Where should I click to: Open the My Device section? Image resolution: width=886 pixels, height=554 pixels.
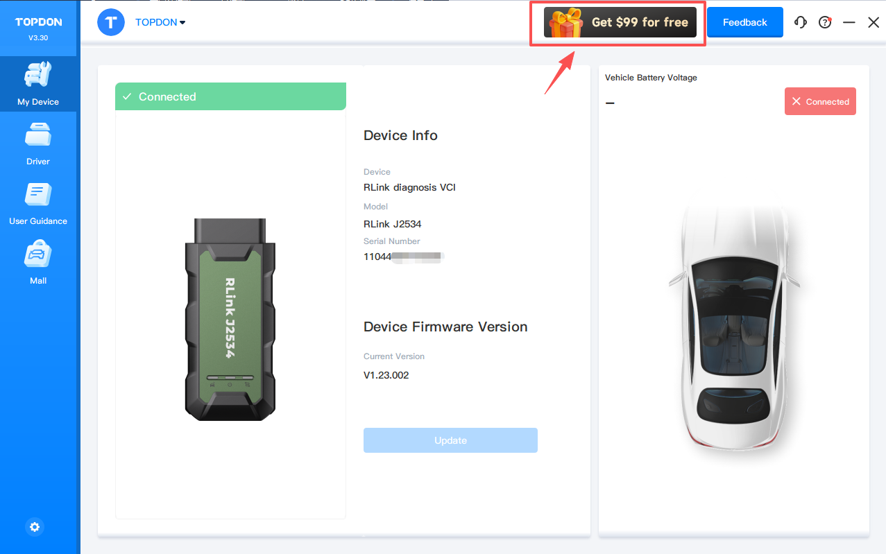pos(38,84)
